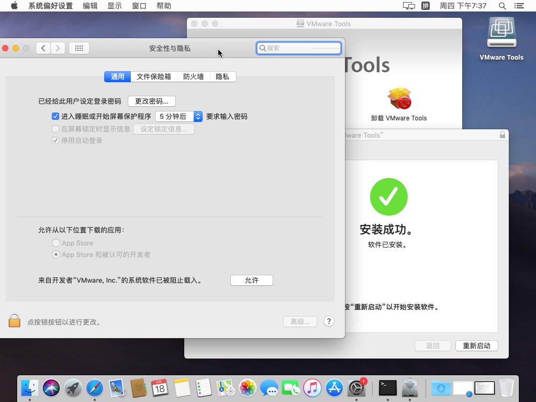Switch to General (通用) tab

(x=118, y=76)
